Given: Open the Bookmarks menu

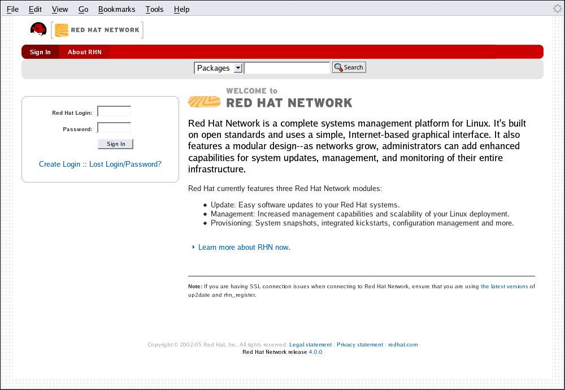Looking at the screenshot, I should [x=117, y=9].
